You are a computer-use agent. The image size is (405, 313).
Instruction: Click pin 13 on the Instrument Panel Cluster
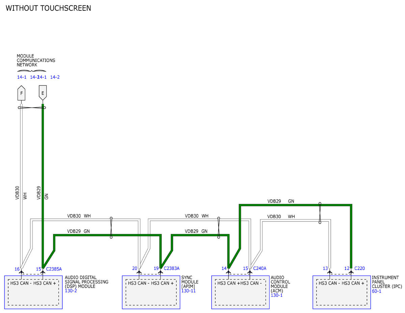click(x=325, y=268)
